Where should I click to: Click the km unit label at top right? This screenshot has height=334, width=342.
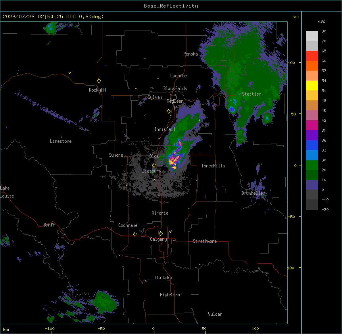pyautogui.click(x=295, y=17)
